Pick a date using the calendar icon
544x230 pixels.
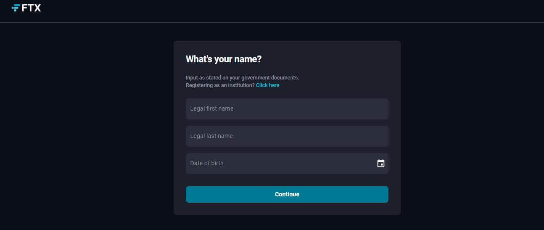(380, 164)
